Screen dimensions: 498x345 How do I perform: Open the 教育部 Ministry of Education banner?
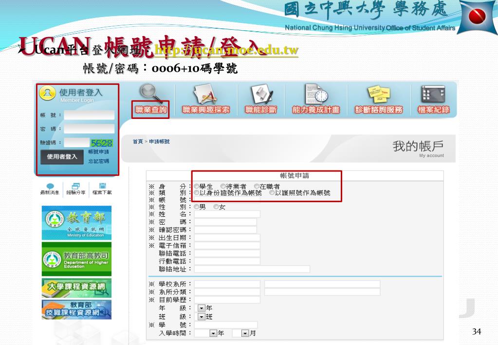[x=76, y=223]
